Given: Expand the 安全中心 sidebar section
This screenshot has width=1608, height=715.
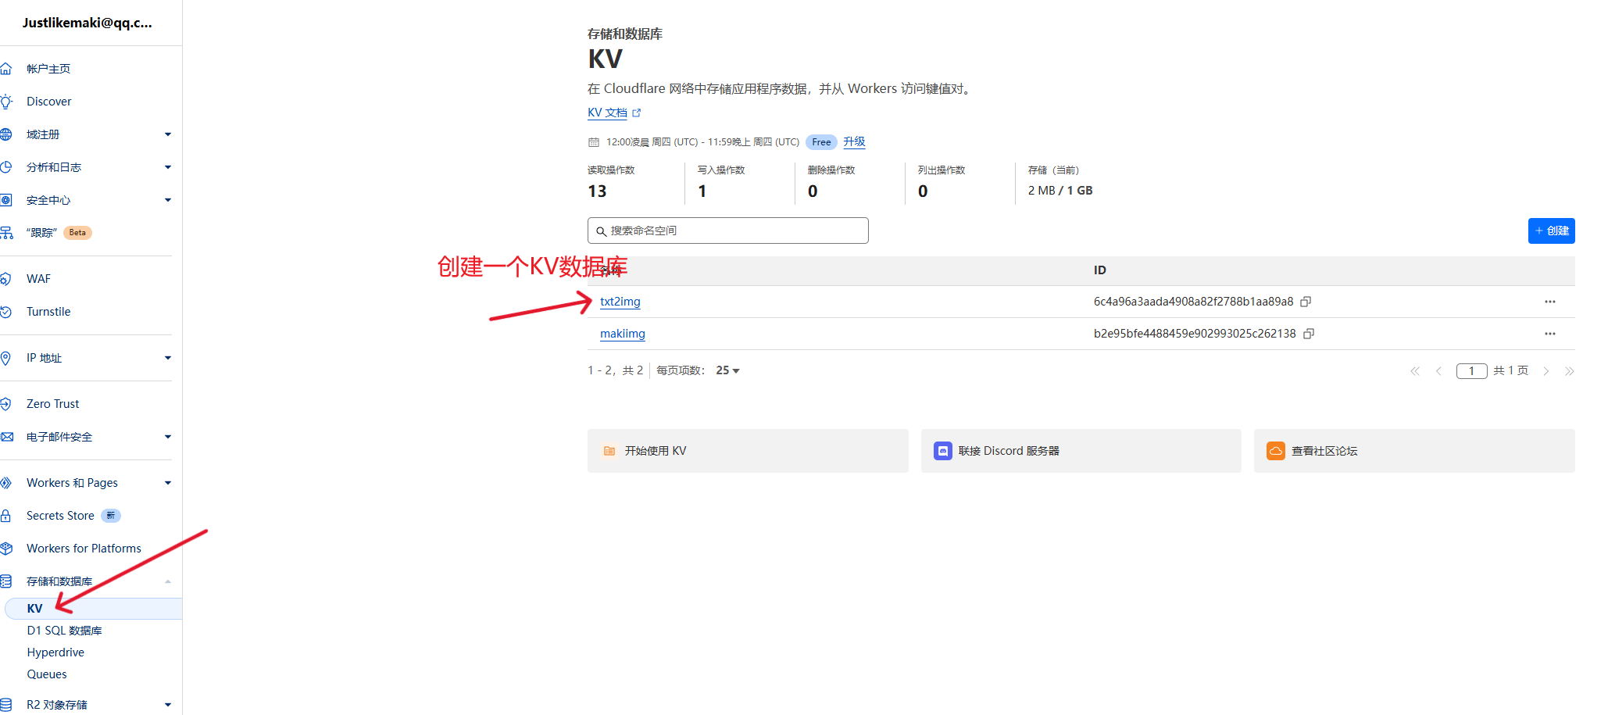Looking at the screenshot, I should pos(168,200).
